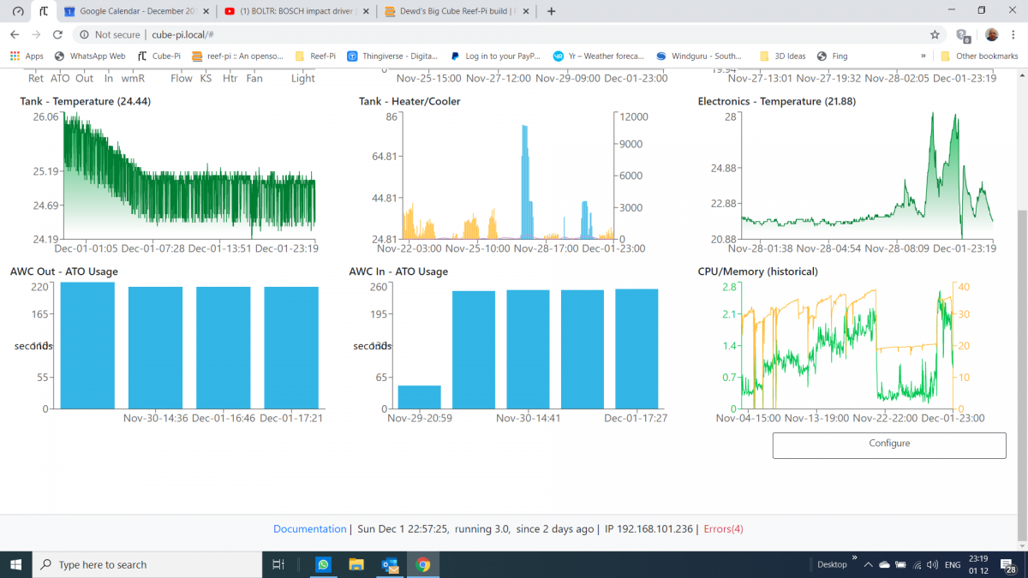Open WhatsApp from the taskbar
1028x578 pixels.
tap(323, 564)
